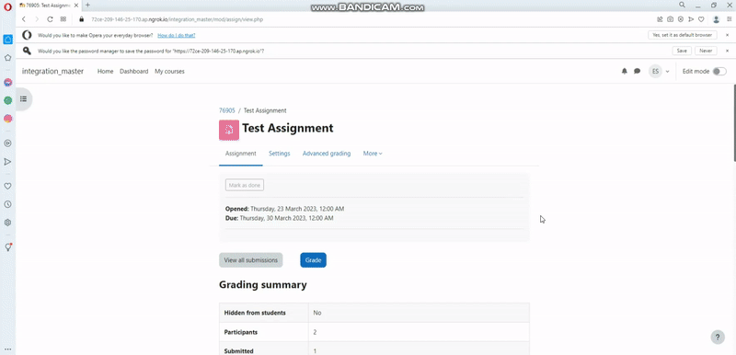Open the Opera main menu logo
Image resolution: width=736 pixels, height=355 pixels.
point(7,6)
